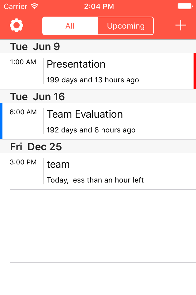Image resolution: width=196 pixels, height=295 pixels.
Task: Select the Fri Dec 25 date header
Action: pos(98,146)
